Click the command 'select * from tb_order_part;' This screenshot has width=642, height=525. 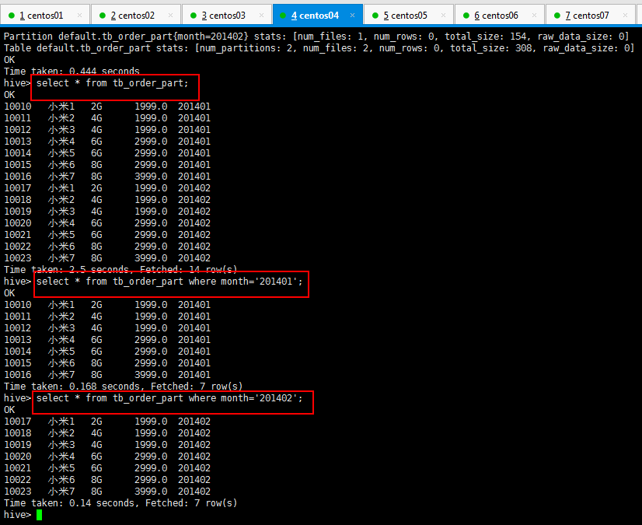click(112, 83)
